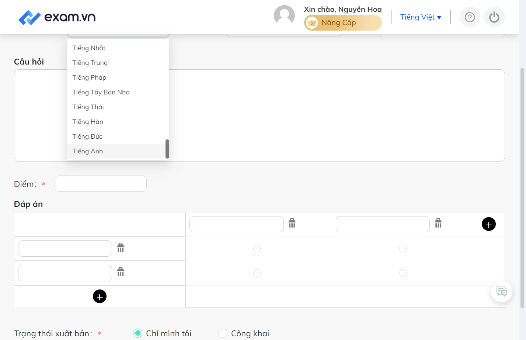The width and height of the screenshot is (526, 340).
Task: Click the power logout icon
Action: pos(494,17)
